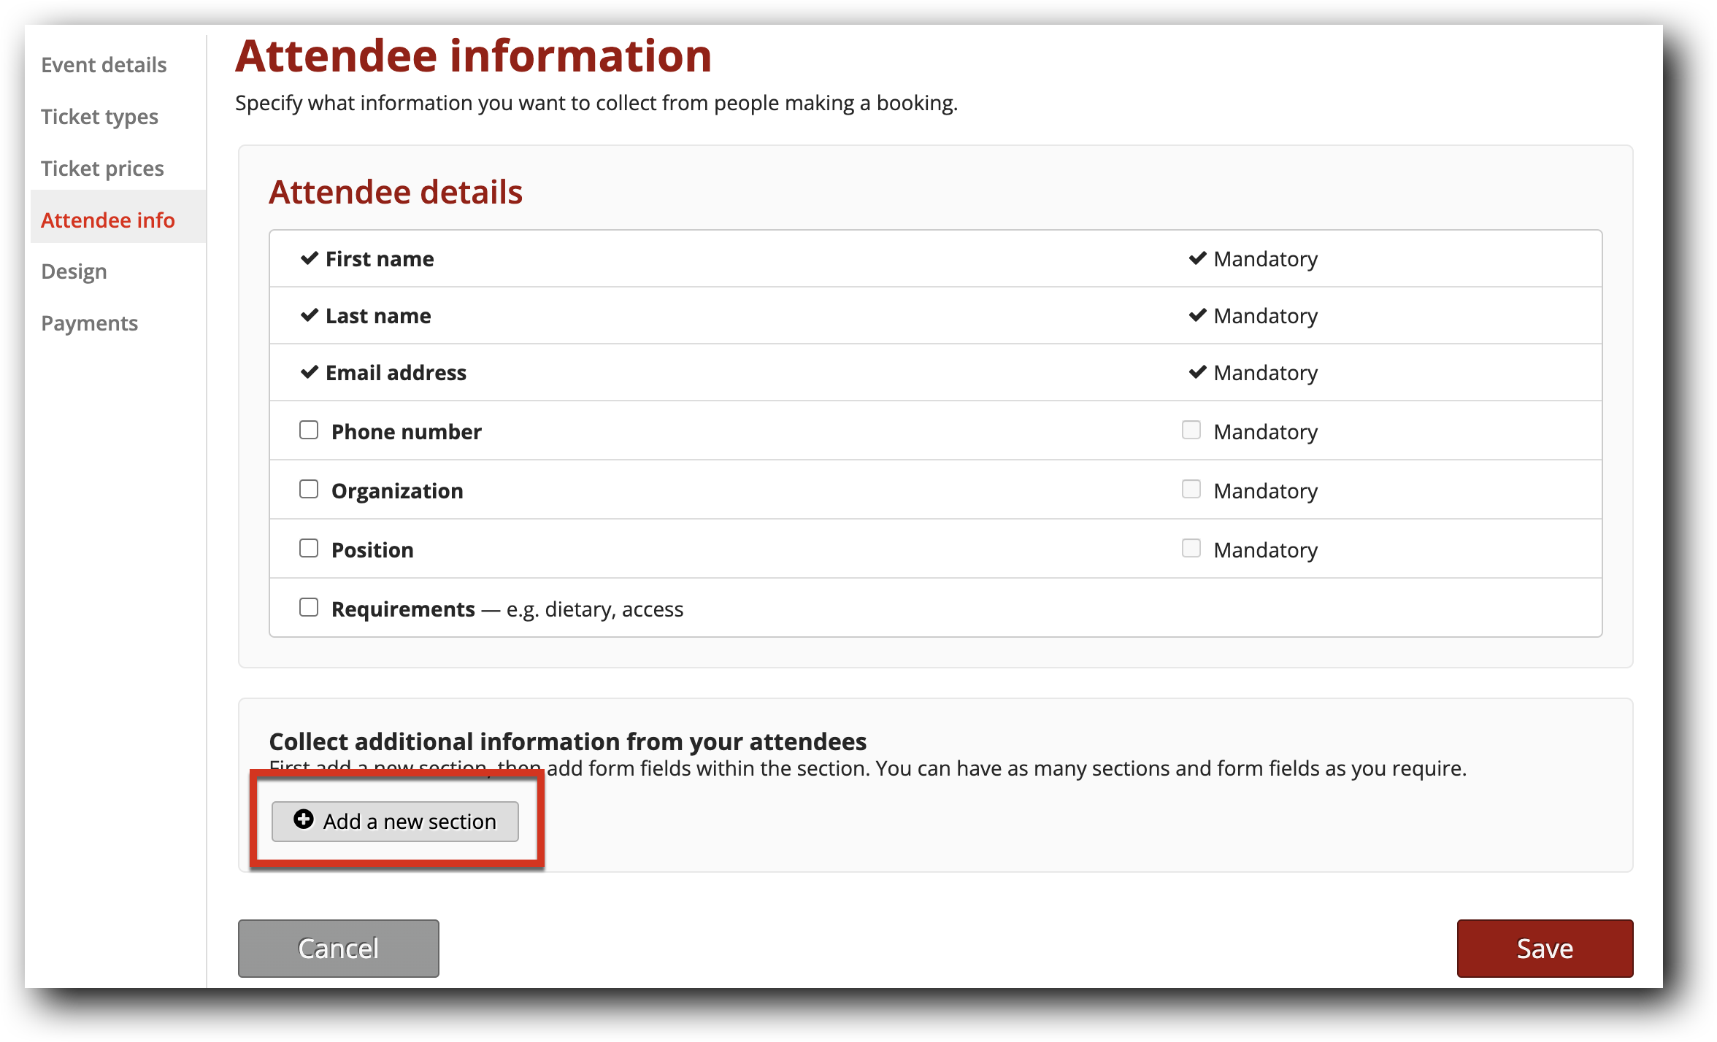Click the checkmark icon beside First name
1717x1042 pixels.
[x=308, y=258]
